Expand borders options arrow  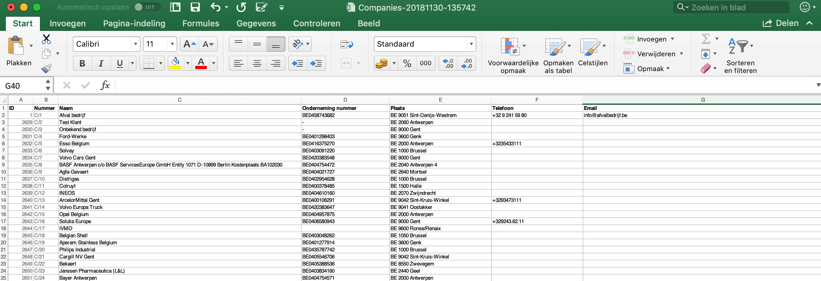tap(160, 63)
